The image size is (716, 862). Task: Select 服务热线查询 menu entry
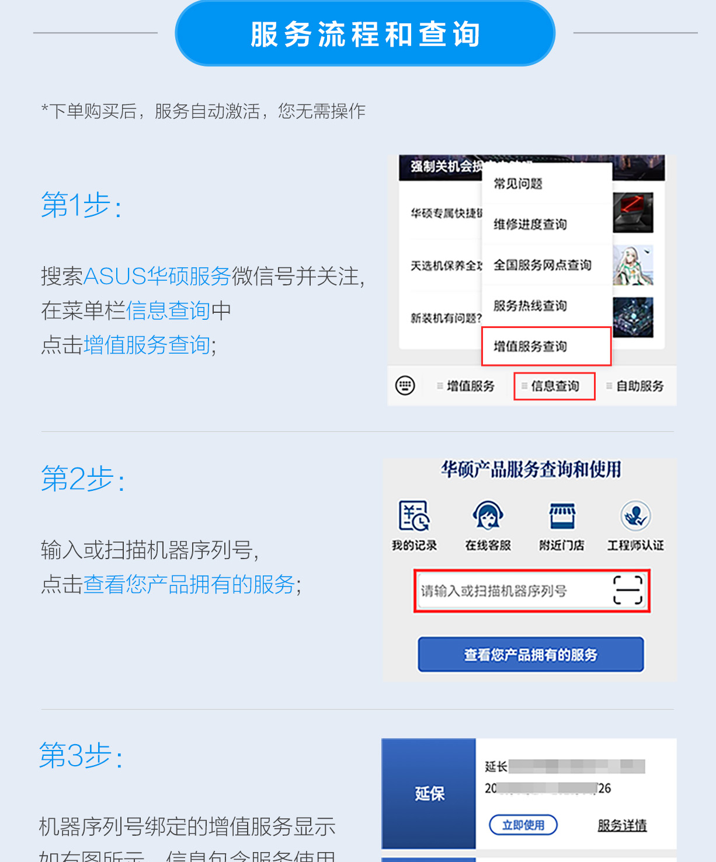point(547,306)
